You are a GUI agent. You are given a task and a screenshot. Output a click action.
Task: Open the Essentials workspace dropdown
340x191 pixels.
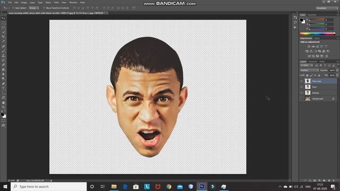coord(327,8)
